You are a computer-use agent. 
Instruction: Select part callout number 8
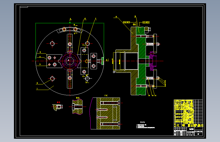[x=116, y=17]
